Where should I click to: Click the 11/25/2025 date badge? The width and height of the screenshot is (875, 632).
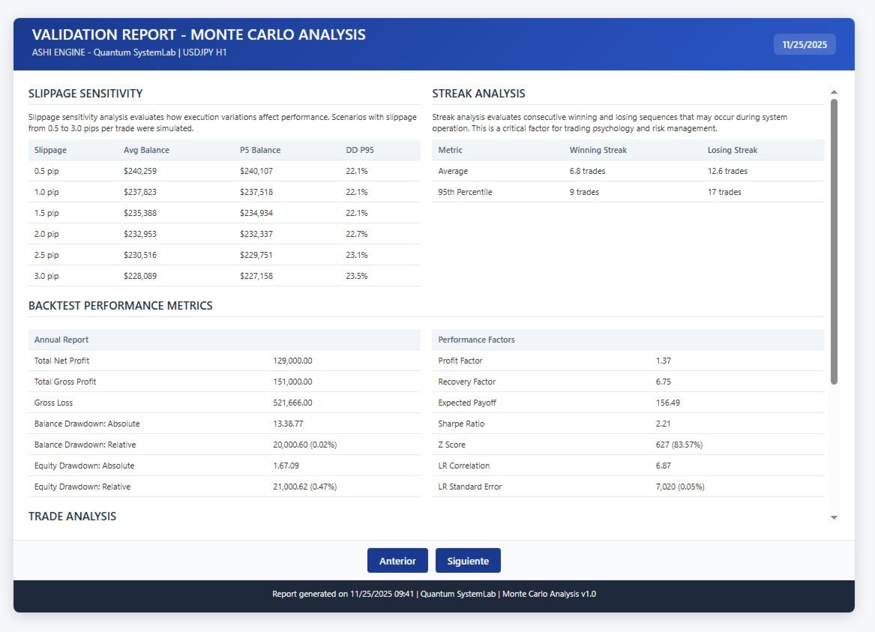tap(804, 45)
